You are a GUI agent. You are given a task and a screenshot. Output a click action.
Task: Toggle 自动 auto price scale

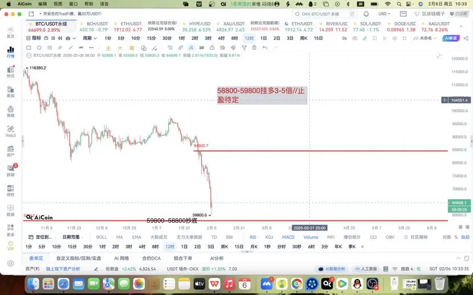click(466, 237)
